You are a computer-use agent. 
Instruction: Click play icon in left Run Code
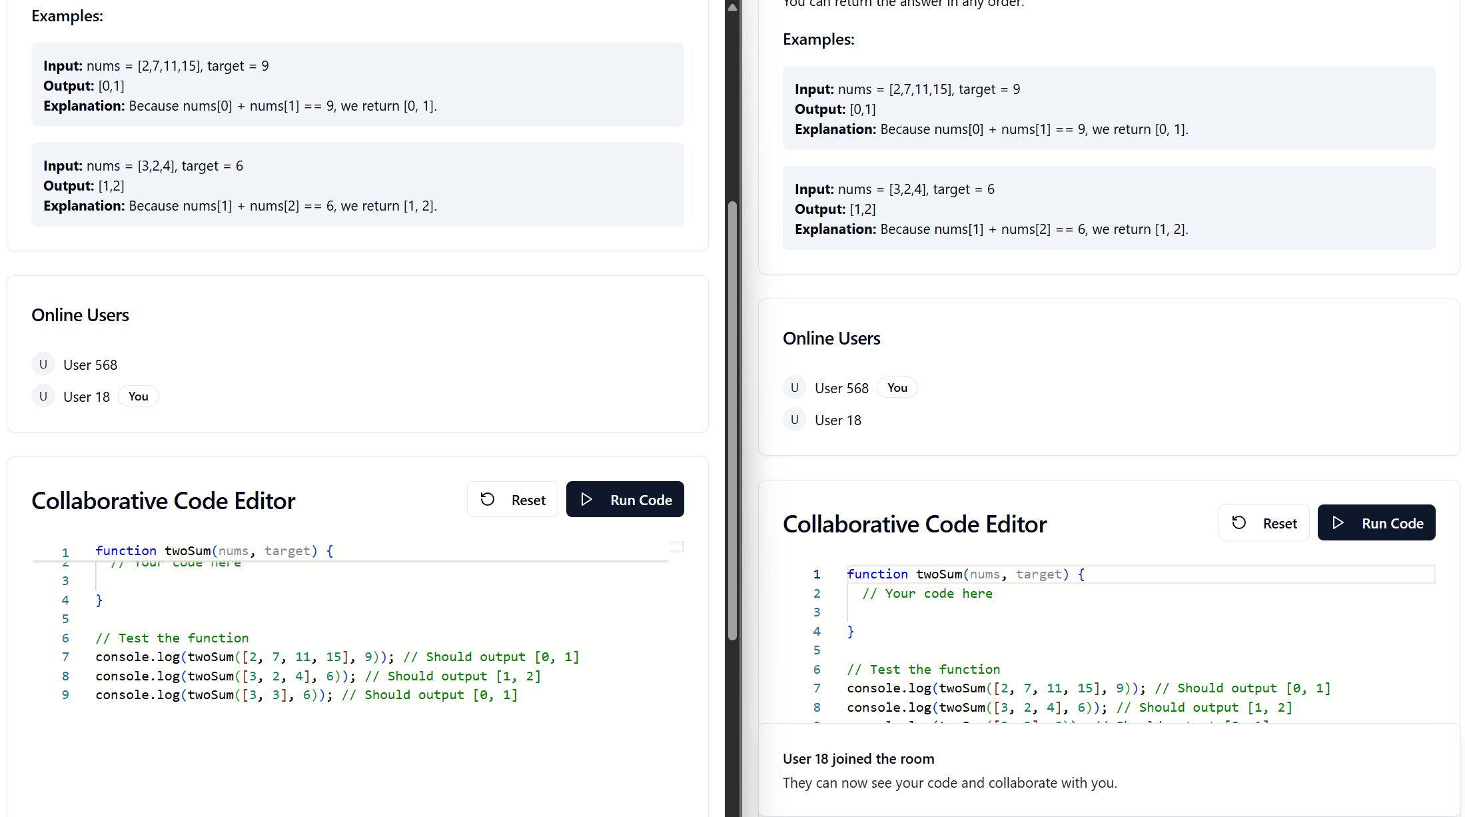coord(586,500)
